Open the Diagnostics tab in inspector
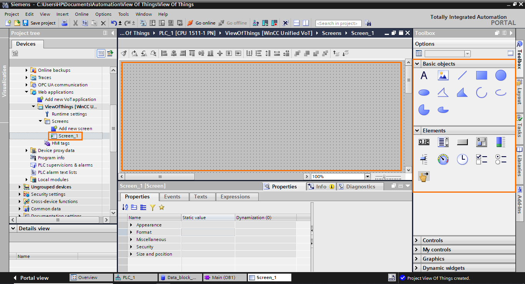 (x=360, y=187)
